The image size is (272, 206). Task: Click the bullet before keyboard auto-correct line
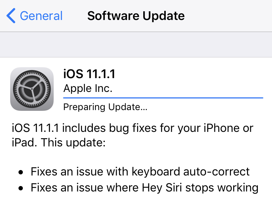pyautogui.click(x=21, y=172)
